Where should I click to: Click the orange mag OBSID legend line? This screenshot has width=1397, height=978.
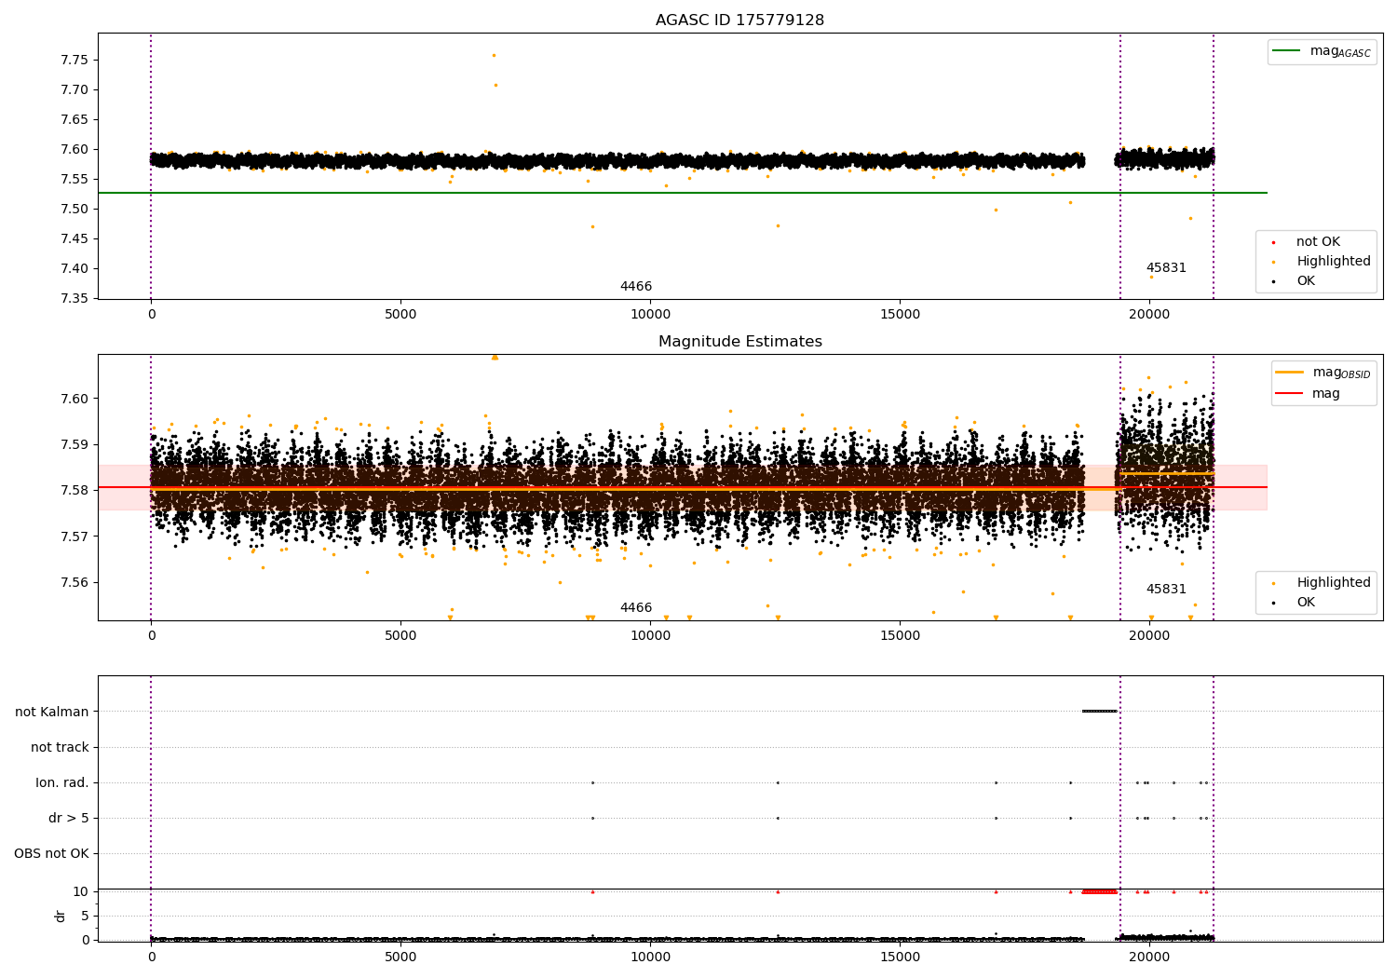coord(1291,373)
